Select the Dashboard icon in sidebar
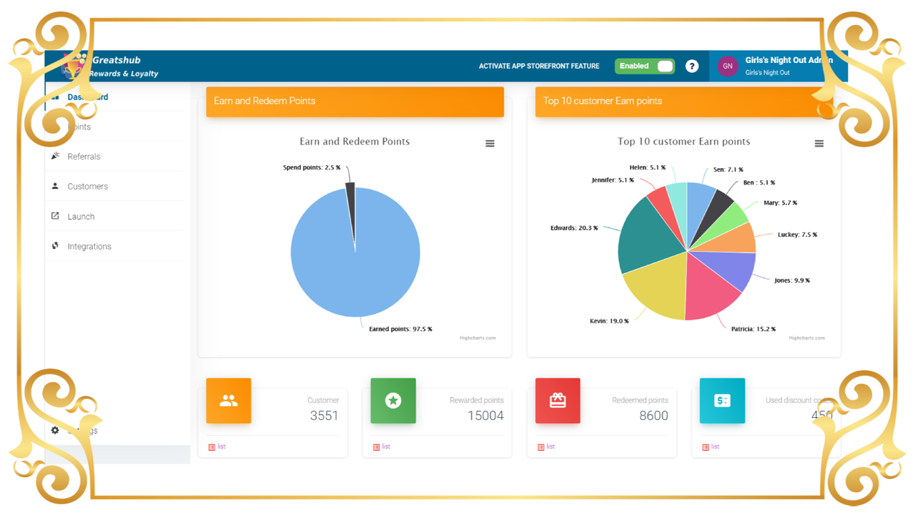Screen dimensions: 915x515 [x=56, y=96]
